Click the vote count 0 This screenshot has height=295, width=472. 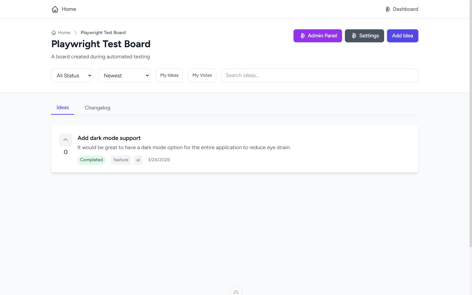pos(66,152)
